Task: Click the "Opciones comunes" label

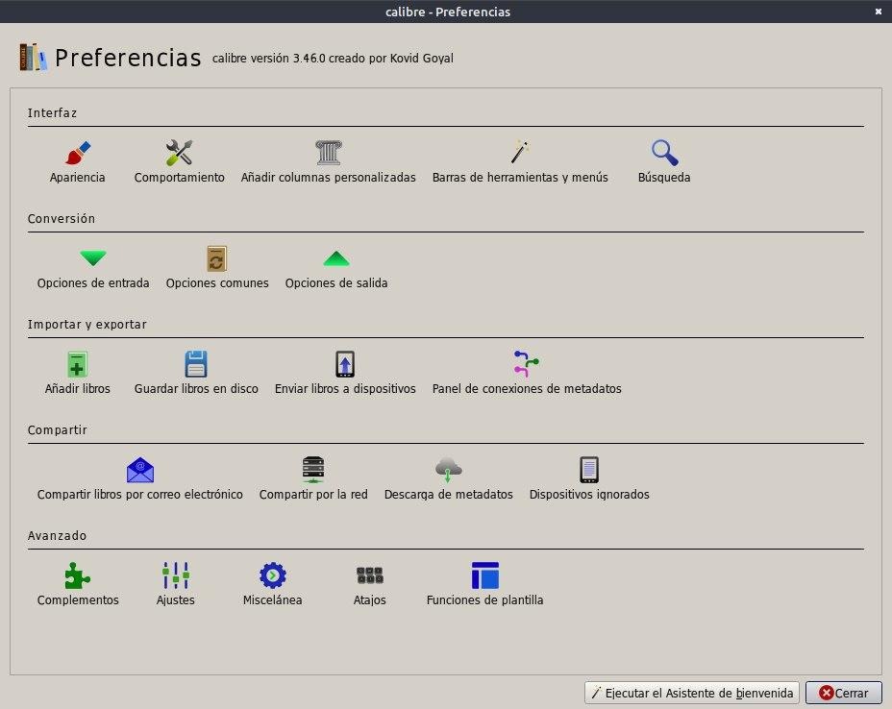Action: 217,283
